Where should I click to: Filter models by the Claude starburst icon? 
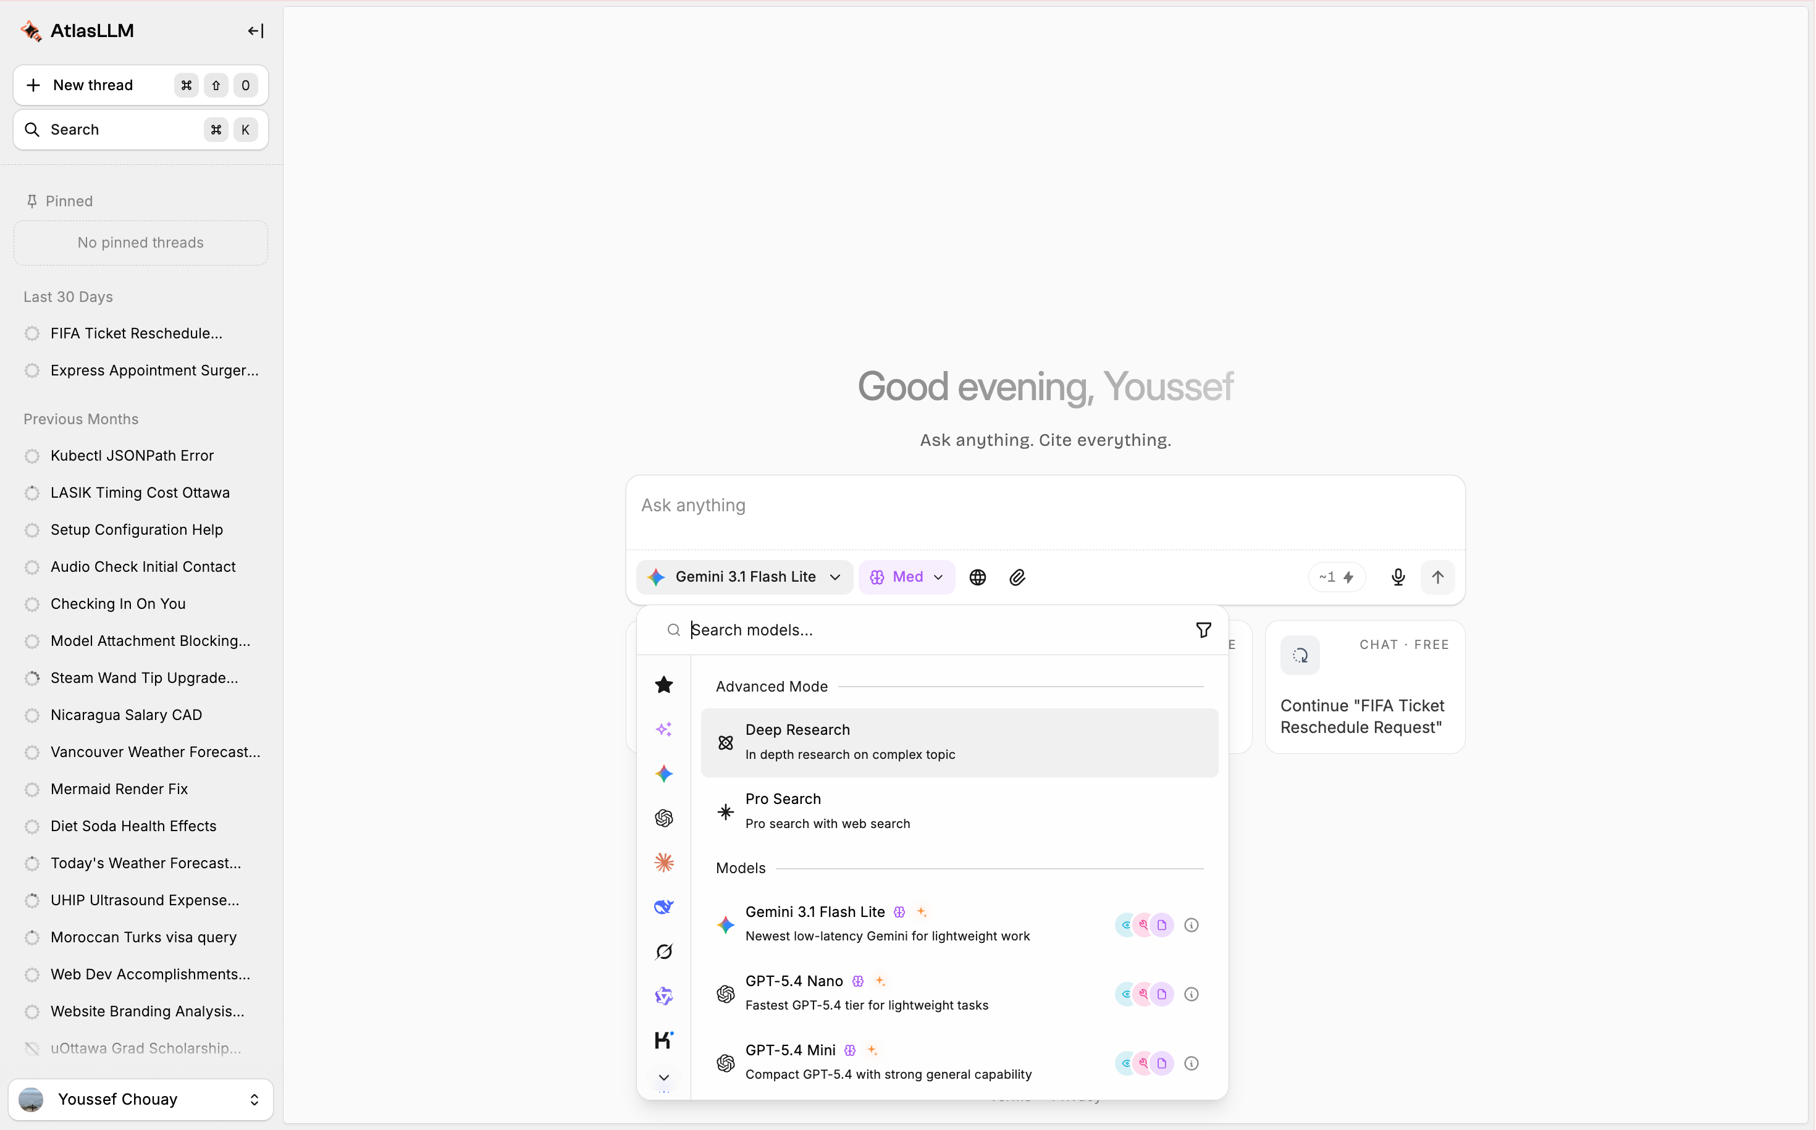pos(663,863)
